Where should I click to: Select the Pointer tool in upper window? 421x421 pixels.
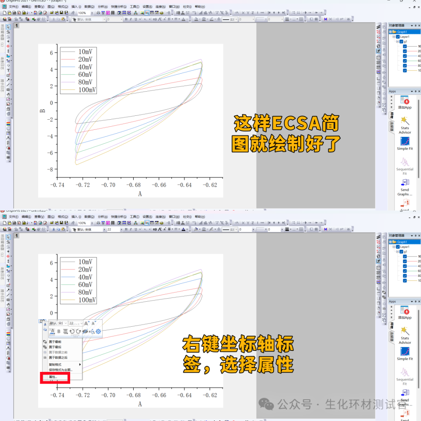(8, 27)
